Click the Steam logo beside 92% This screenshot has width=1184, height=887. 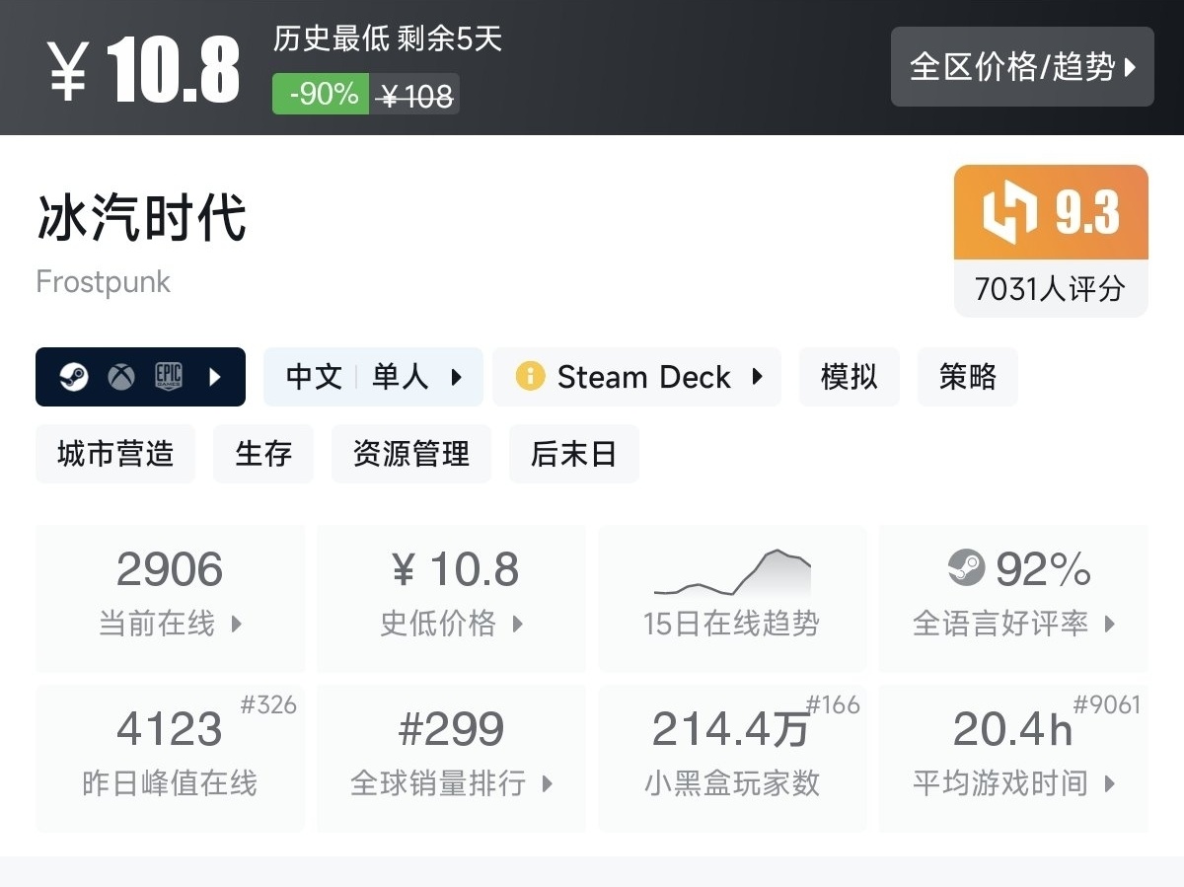coord(966,568)
